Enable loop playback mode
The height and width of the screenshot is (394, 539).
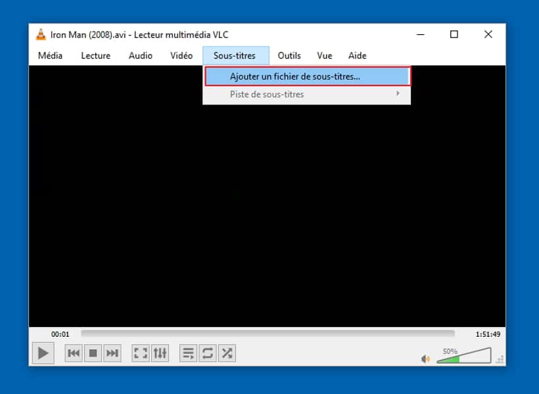coord(208,353)
